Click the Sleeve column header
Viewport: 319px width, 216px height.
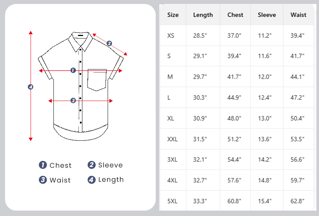267,15
